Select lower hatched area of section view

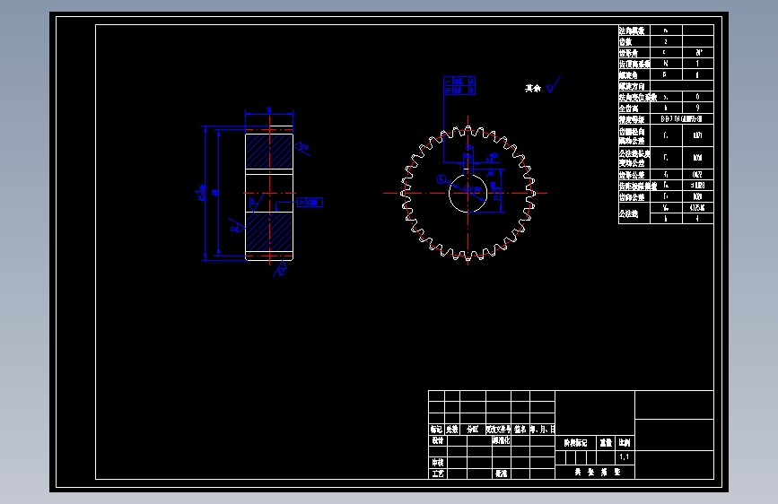click(x=269, y=231)
